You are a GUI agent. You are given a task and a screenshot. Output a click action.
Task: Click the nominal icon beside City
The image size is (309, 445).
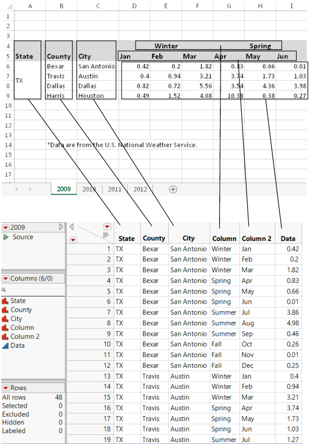pyautogui.click(x=5, y=319)
